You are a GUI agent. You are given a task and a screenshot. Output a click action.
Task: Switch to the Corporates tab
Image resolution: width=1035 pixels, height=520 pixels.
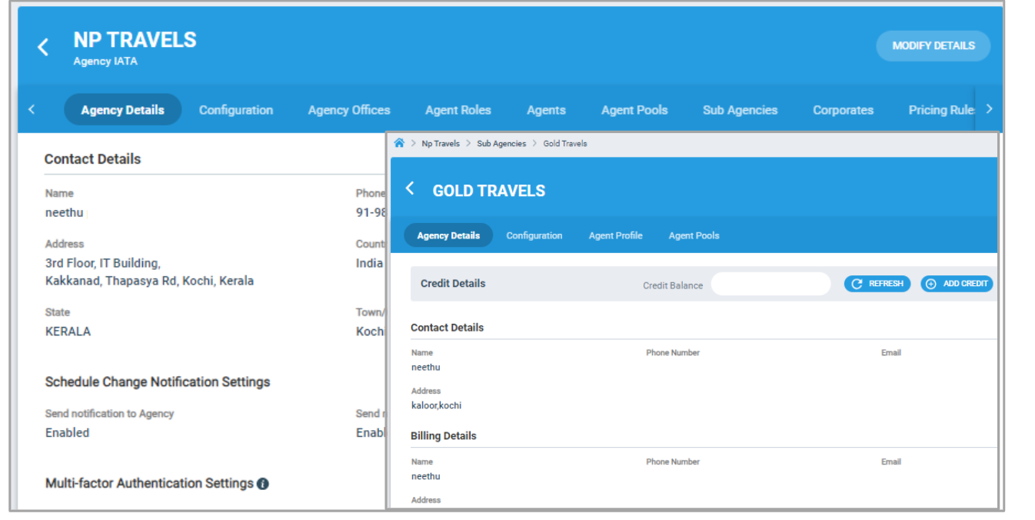click(x=843, y=110)
